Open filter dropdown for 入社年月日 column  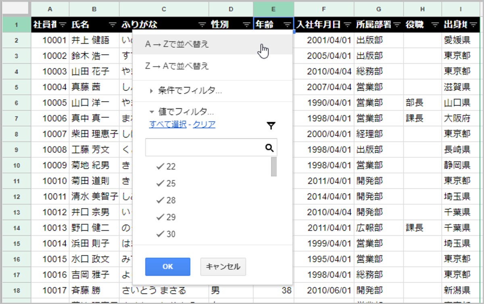click(x=347, y=25)
